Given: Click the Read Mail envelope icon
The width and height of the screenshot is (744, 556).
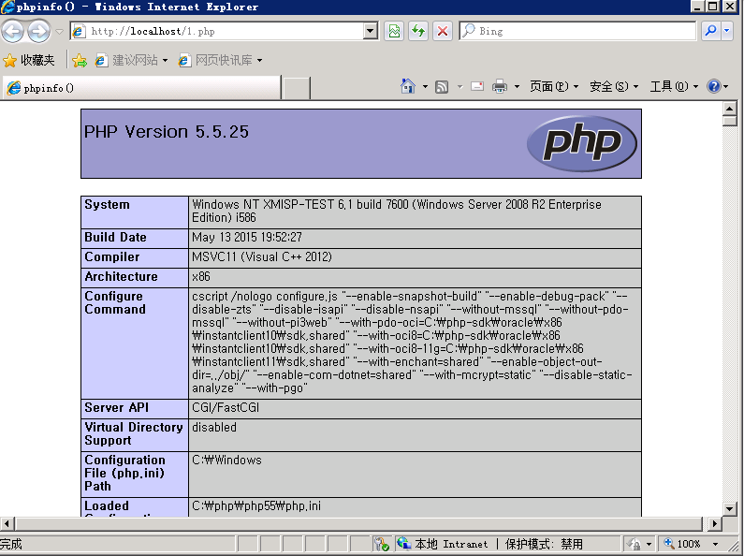Looking at the screenshot, I should point(477,86).
